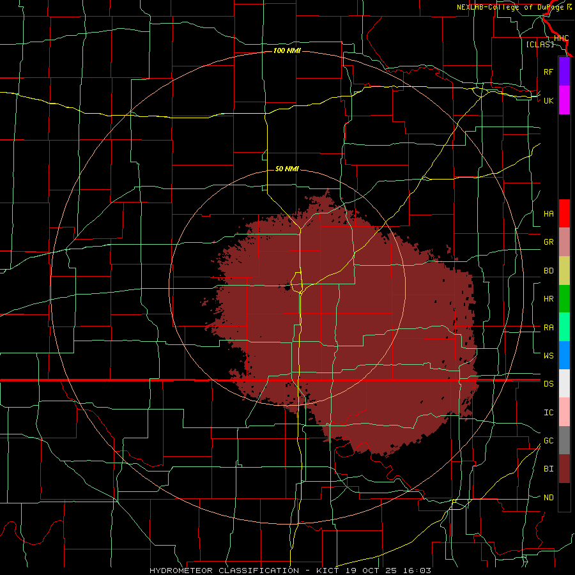Click the HR dark green legend swatch
Viewport: 575px width, 575px height.
tap(564, 298)
